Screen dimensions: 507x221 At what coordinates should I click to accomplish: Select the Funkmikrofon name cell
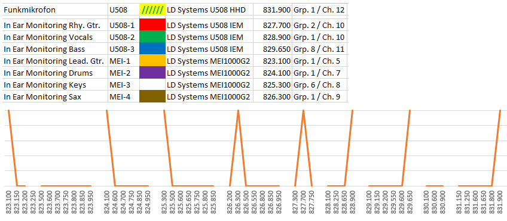point(55,10)
